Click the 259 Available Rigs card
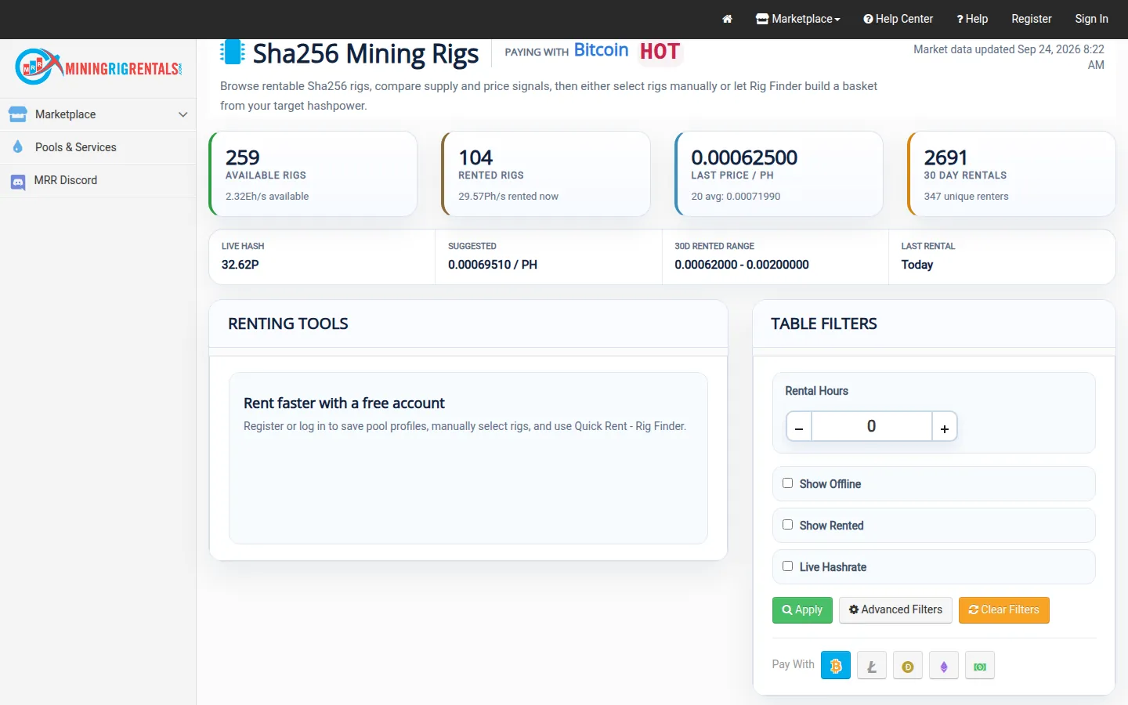The height and width of the screenshot is (705, 1128). (313, 174)
